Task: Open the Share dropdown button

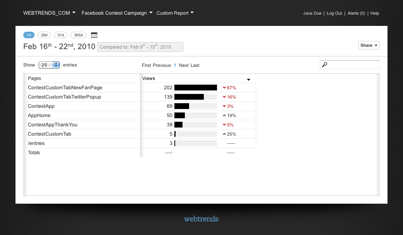Action: (x=369, y=45)
